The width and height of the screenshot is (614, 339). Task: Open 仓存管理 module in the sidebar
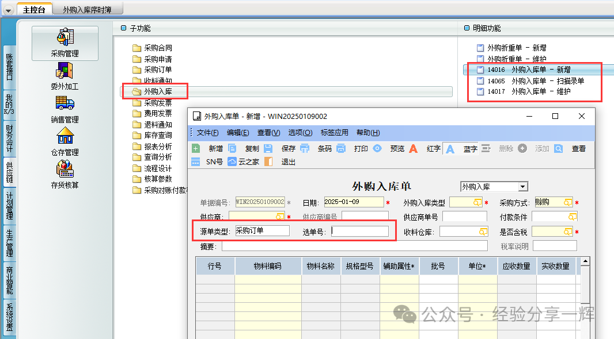[65, 142]
